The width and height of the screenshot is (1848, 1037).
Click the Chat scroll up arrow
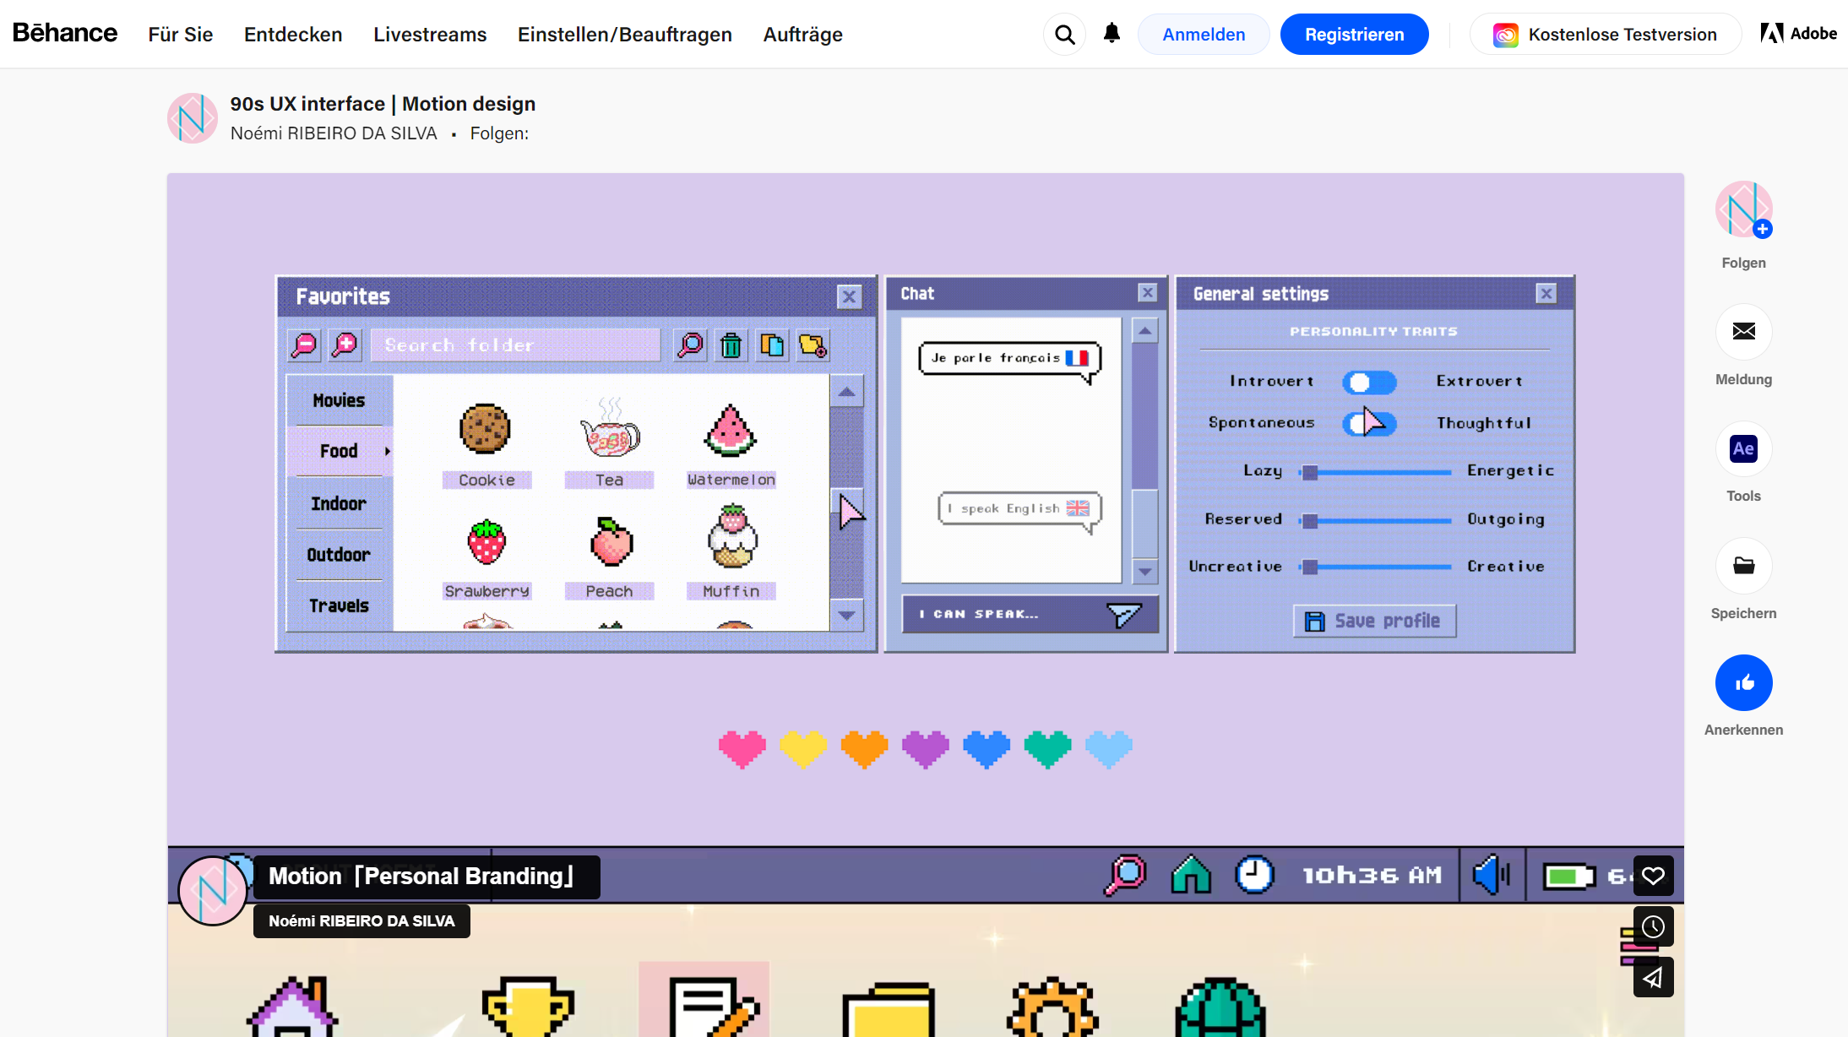click(1144, 331)
